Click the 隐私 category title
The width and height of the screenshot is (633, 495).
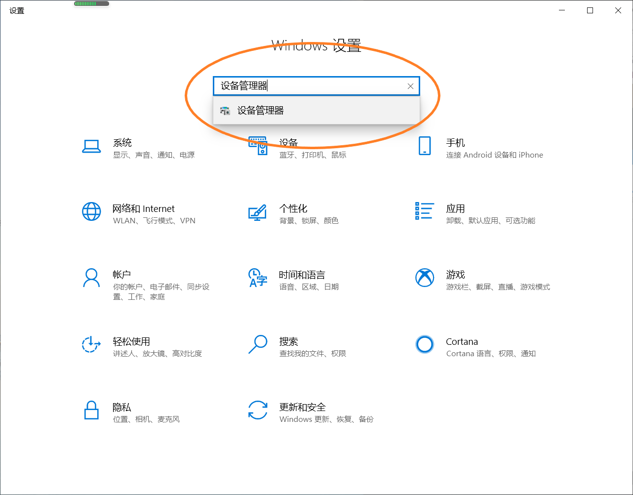tap(122, 407)
